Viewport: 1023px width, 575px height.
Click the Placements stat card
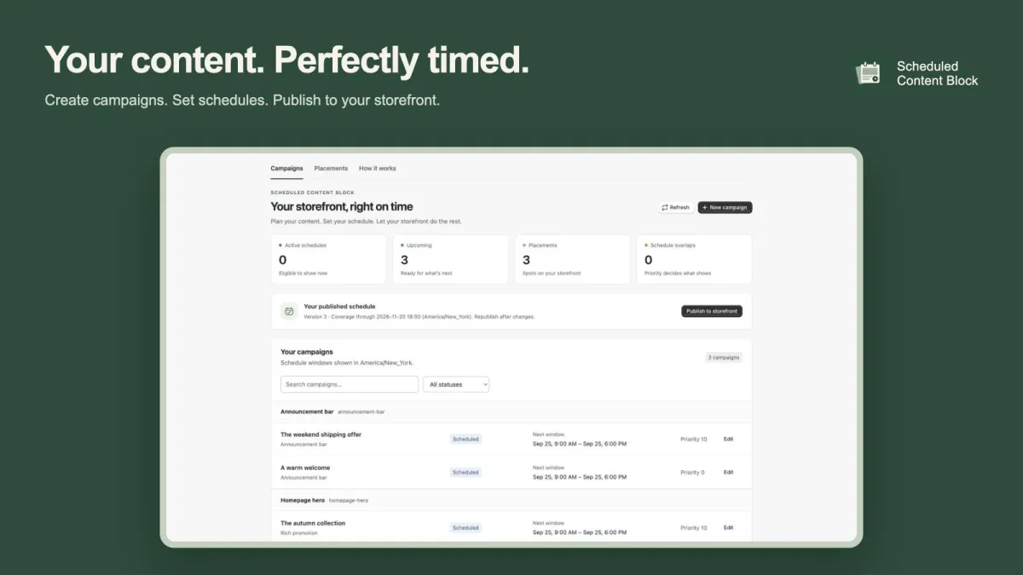coord(573,260)
